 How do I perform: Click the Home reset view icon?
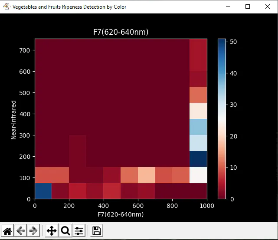point(7,231)
